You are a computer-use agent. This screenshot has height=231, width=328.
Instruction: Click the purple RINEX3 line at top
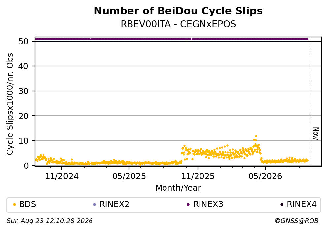click(x=171, y=39)
